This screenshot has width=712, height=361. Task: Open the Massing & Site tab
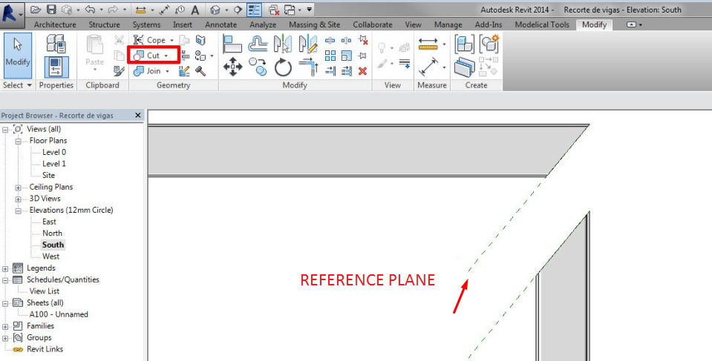(x=315, y=24)
